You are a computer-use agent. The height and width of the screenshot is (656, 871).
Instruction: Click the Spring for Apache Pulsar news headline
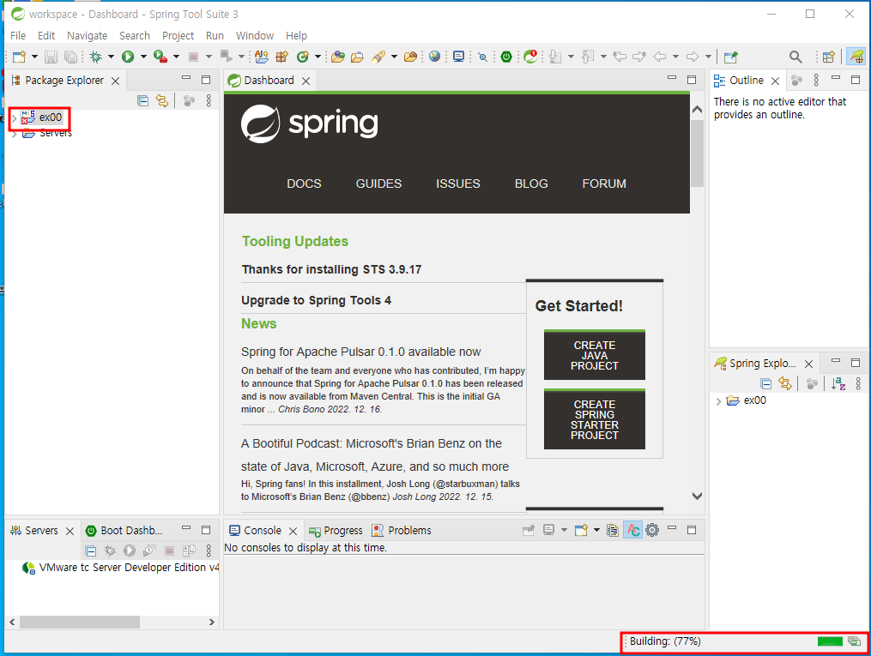coord(361,352)
